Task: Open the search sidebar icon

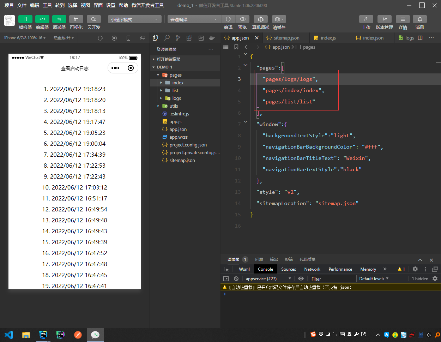Action: click(x=167, y=38)
